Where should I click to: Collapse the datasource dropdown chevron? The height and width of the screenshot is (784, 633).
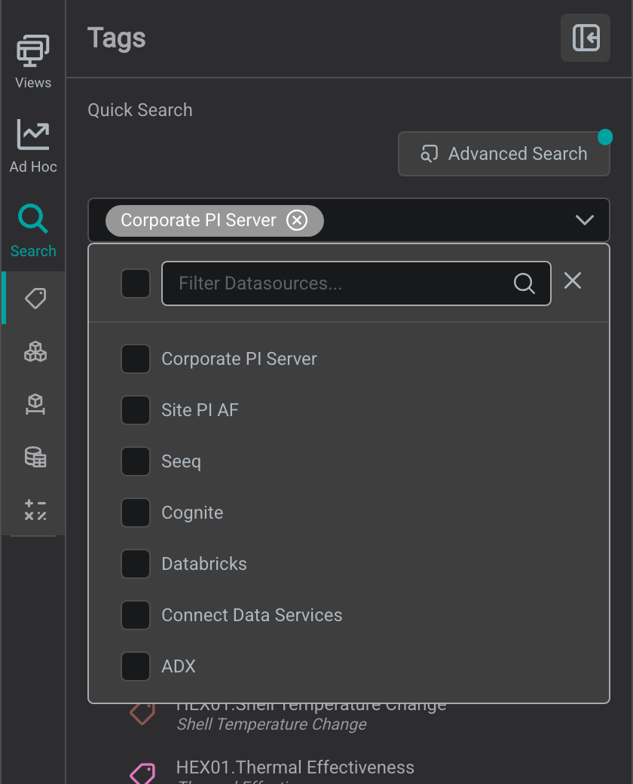pos(585,220)
